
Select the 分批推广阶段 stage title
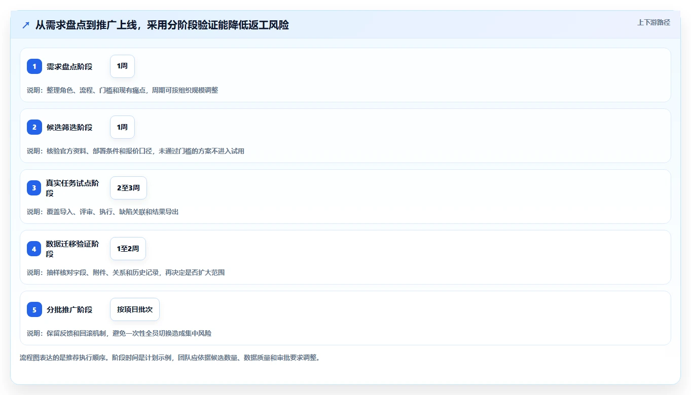pyautogui.click(x=69, y=309)
